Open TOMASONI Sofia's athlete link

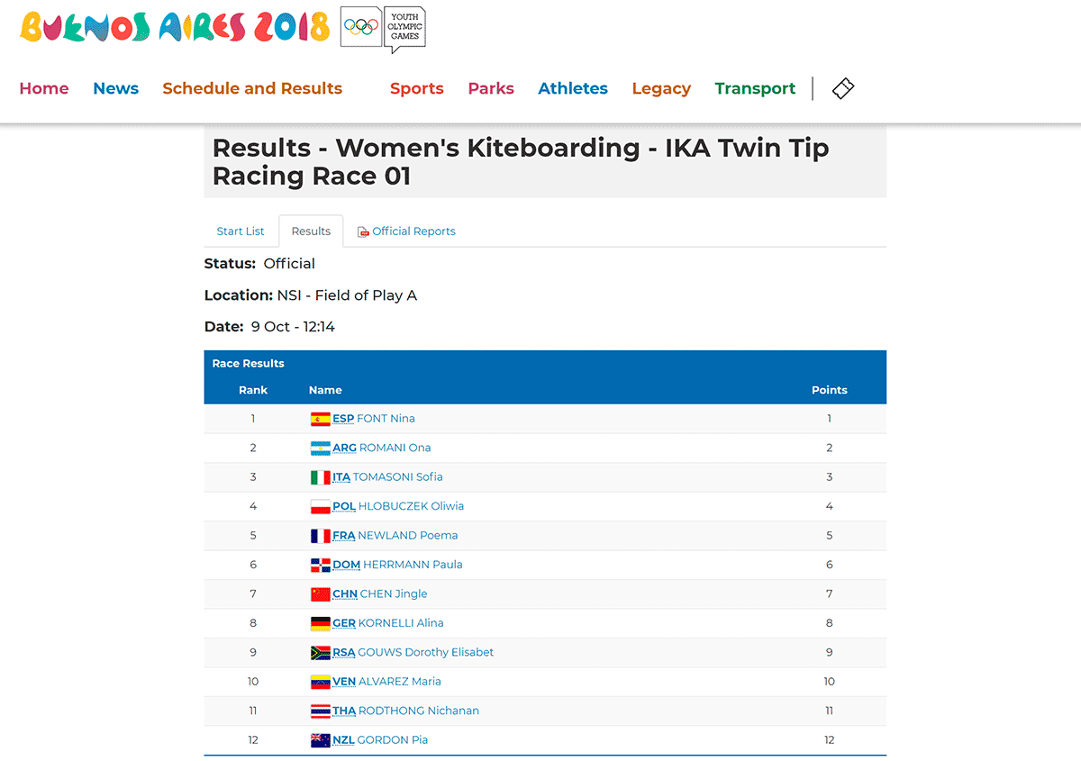(397, 477)
